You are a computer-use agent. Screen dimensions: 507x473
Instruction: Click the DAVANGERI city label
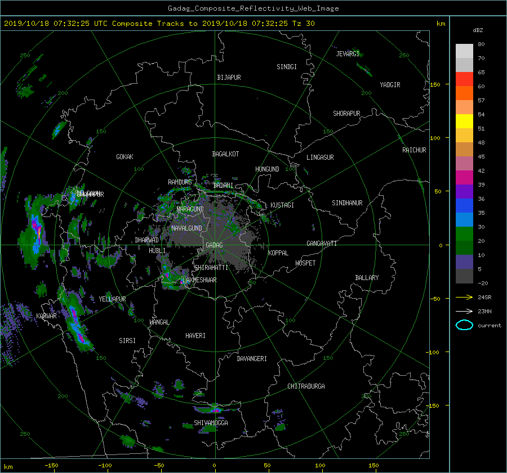252,359
